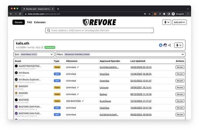Open the OpenSea spender link in Art Blocks row
The width and height of the screenshot is (199, 130).
tap(104, 74)
